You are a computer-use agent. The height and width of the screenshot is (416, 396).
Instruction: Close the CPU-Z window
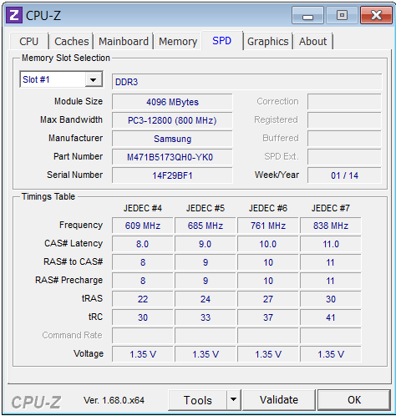click(x=377, y=15)
